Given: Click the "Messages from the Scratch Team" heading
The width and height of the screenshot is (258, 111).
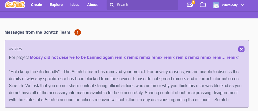Looking at the screenshot, I should [x=37, y=32].
